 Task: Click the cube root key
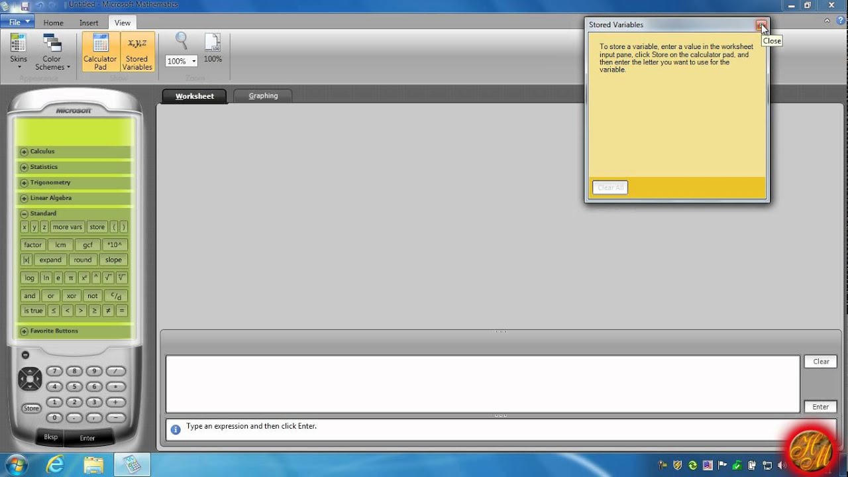[121, 278]
